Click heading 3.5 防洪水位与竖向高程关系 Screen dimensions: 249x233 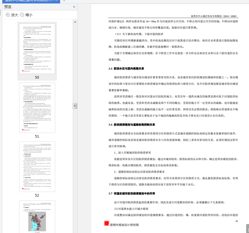click(126, 69)
